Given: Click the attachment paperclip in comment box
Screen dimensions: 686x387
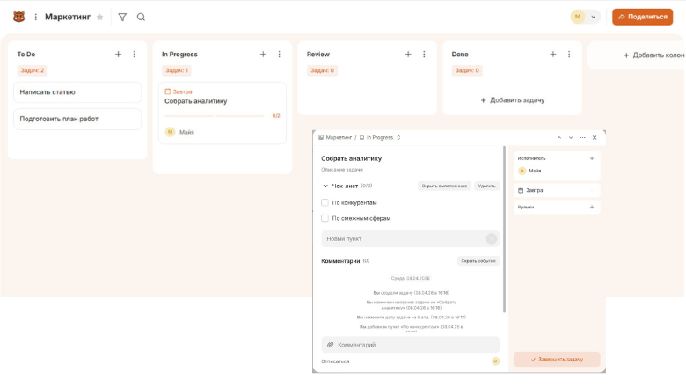Looking at the screenshot, I should 331,345.
